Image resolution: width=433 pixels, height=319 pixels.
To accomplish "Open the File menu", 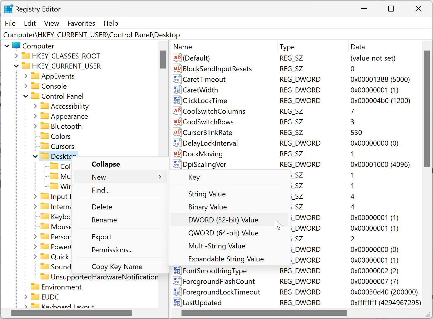I will [x=10, y=23].
